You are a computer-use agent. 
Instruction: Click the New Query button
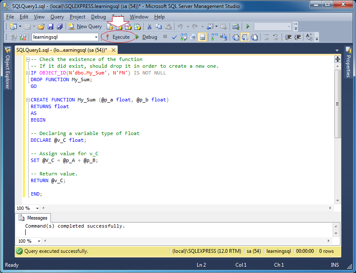tap(85, 27)
